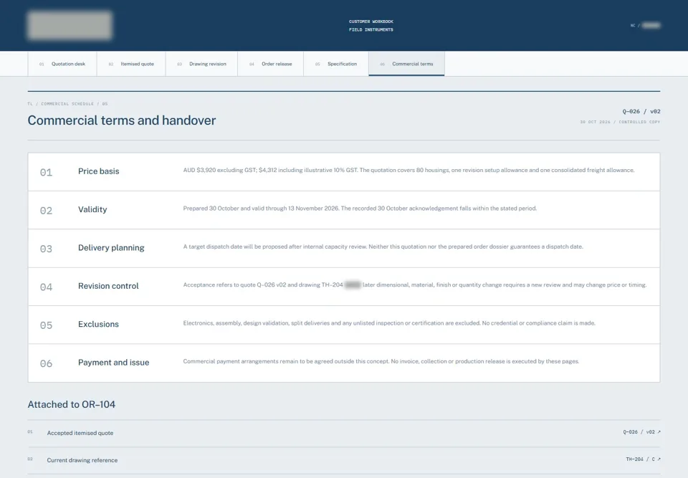Click the FIELD INSTRUMENTS header text

click(x=371, y=30)
